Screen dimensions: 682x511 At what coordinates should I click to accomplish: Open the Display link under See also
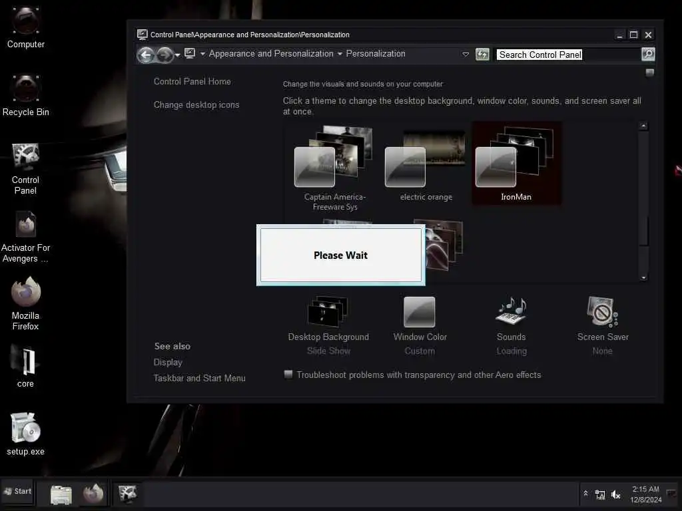tap(168, 362)
